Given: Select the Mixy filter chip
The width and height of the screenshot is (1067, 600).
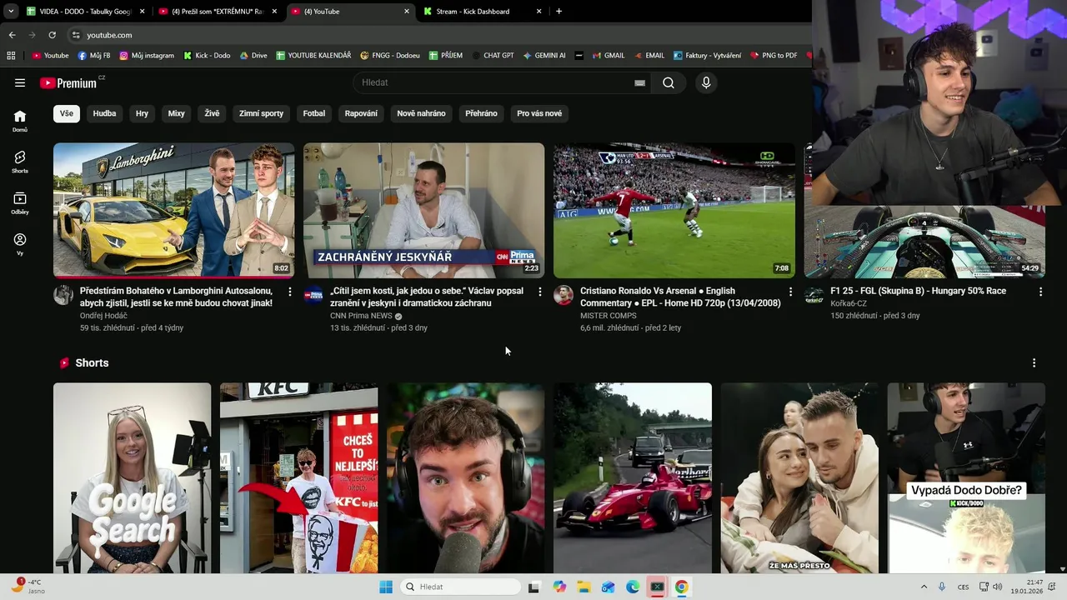Looking at the screenshot, I should pos(176,113).
